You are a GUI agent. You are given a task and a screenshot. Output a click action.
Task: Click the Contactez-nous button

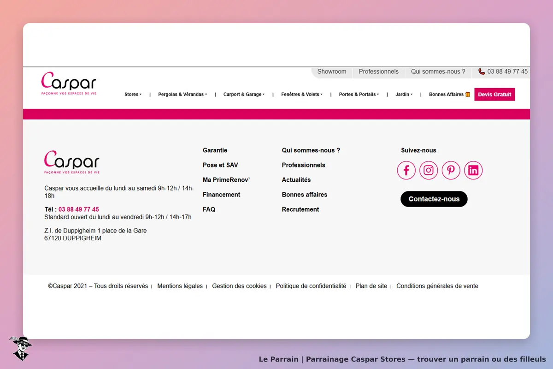(x=434, y=199)
